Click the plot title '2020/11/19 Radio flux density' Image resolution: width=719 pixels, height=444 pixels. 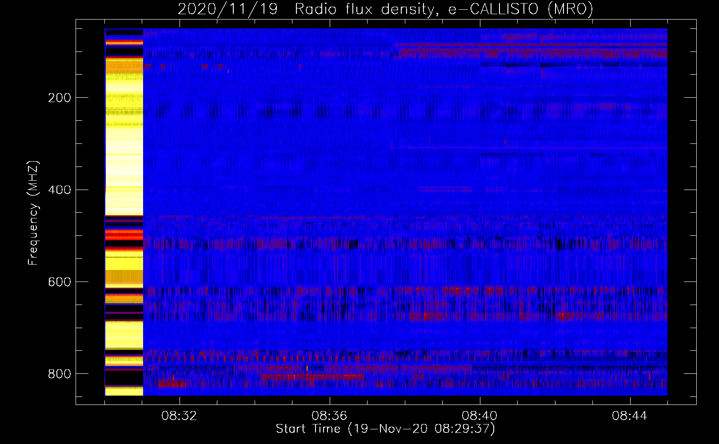[385, 9]
